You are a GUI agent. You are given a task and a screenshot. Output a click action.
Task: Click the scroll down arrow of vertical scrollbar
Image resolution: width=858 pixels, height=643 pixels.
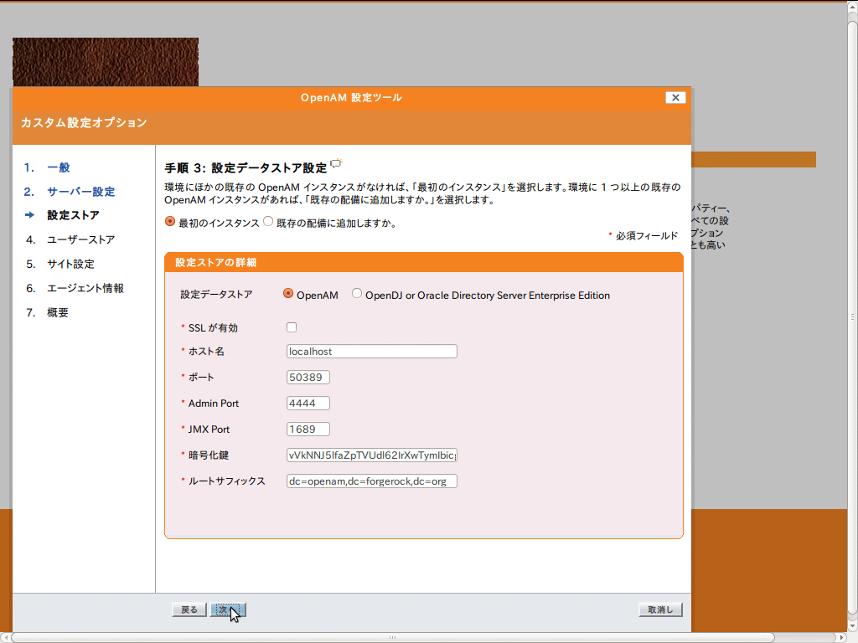(x=852, y=626)
